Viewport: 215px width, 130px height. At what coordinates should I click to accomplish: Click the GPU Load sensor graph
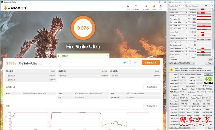204,35
